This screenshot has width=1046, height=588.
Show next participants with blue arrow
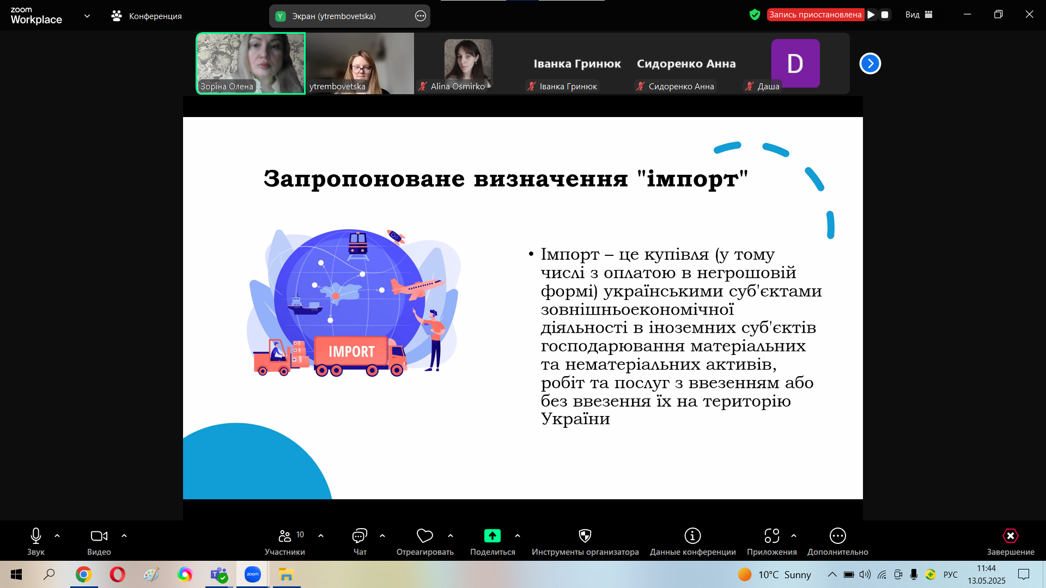tap(870, 64)
